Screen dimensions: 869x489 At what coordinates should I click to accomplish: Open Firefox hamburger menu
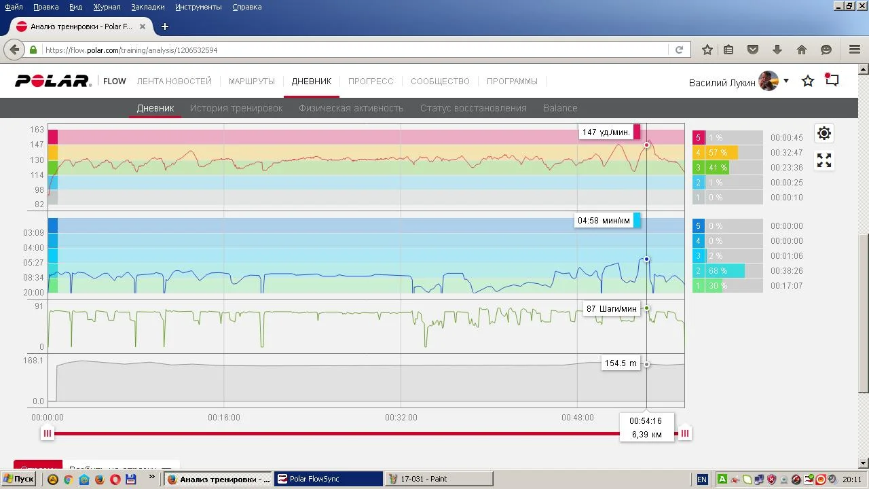tap(855, 50)
